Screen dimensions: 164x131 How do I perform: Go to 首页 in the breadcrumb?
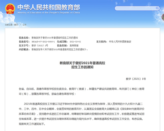point(16,25)
